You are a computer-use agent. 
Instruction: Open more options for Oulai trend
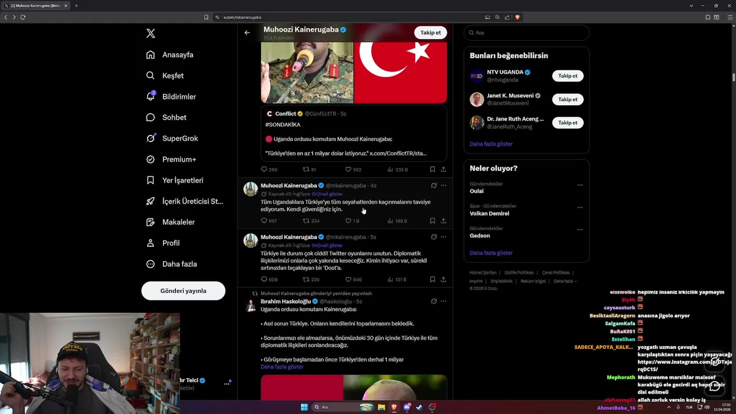click(580, 185)
